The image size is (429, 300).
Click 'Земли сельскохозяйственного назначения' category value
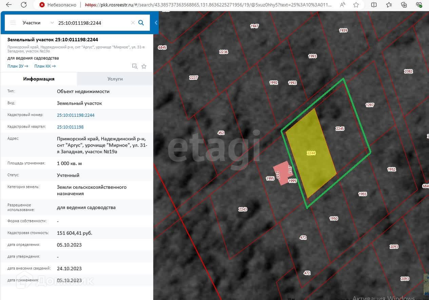click(x=92, y=190)
